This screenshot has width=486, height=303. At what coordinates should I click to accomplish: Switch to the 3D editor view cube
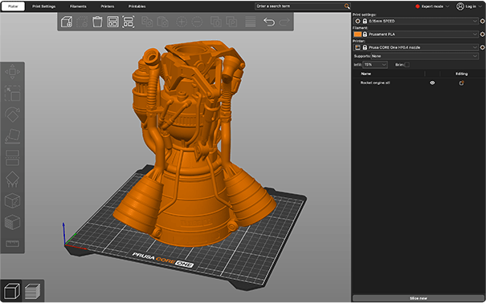coord(11,291)
